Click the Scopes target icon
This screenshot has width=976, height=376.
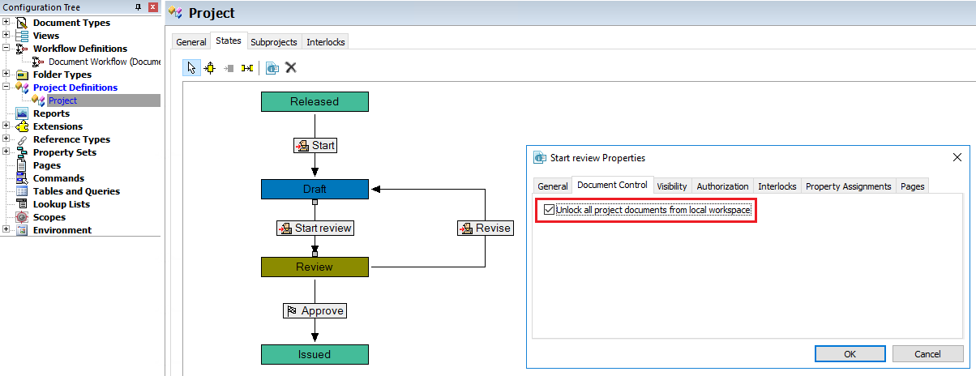tap(22, 217)
